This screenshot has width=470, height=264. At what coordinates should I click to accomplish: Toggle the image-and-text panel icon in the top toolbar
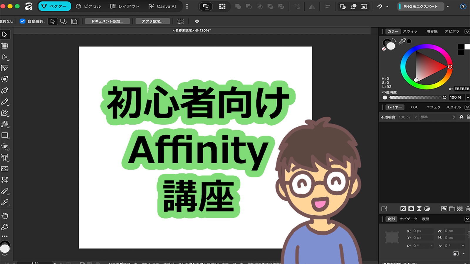(x=206, y=6)
